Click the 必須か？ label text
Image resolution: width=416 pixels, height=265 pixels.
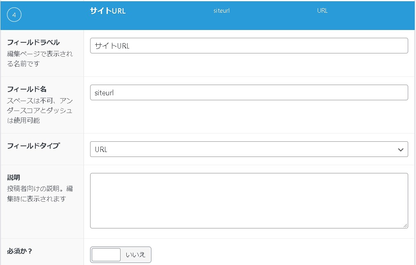point(20,251)
